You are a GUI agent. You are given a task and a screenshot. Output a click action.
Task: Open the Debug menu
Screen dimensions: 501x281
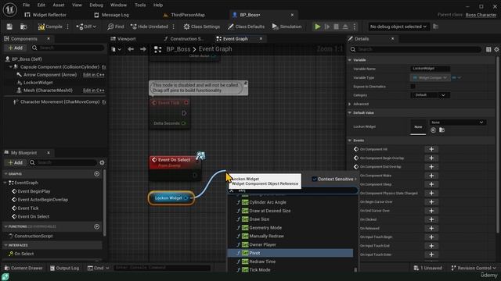tap(96, 5)
